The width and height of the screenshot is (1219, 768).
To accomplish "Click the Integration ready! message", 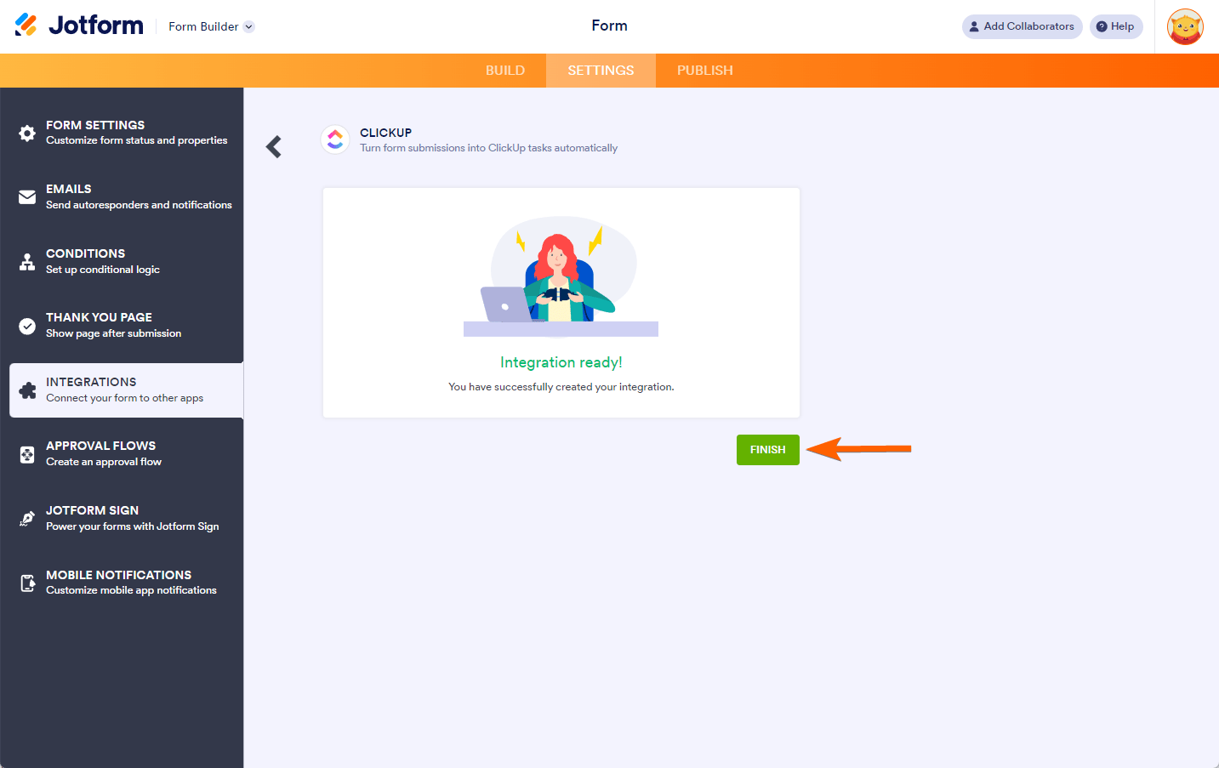I will pyautogui.click(x=561, y=362).
